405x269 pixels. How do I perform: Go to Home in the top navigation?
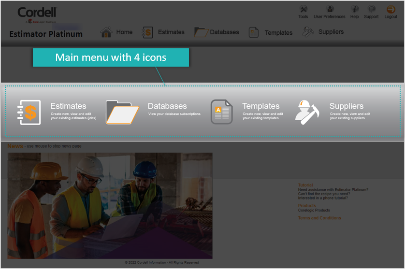124,32
